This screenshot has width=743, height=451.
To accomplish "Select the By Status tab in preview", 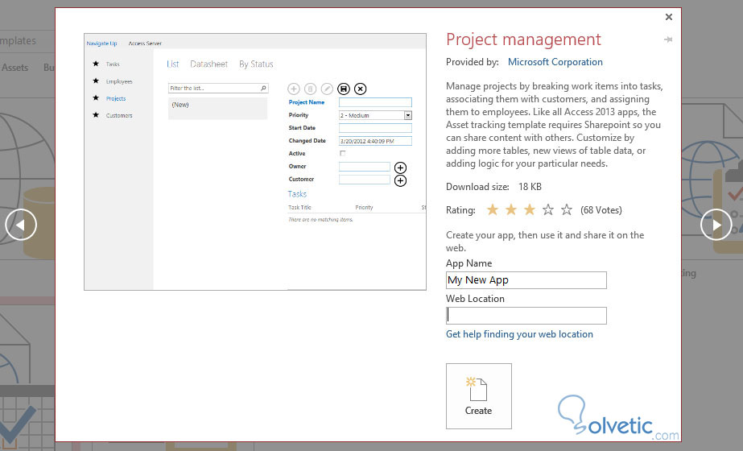I will click(x=256, y=64).
